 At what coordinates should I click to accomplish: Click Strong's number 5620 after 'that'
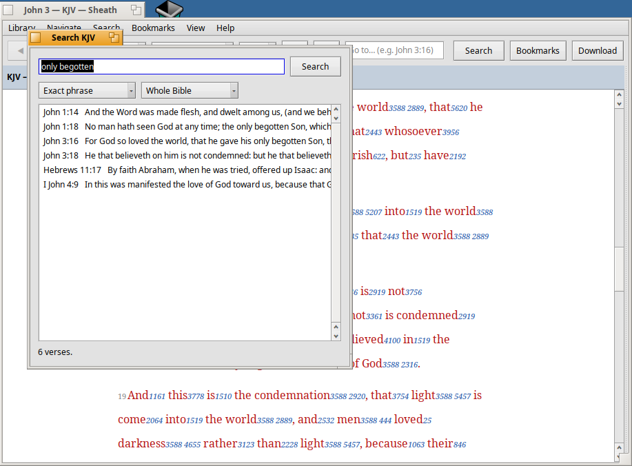point(459,108)
